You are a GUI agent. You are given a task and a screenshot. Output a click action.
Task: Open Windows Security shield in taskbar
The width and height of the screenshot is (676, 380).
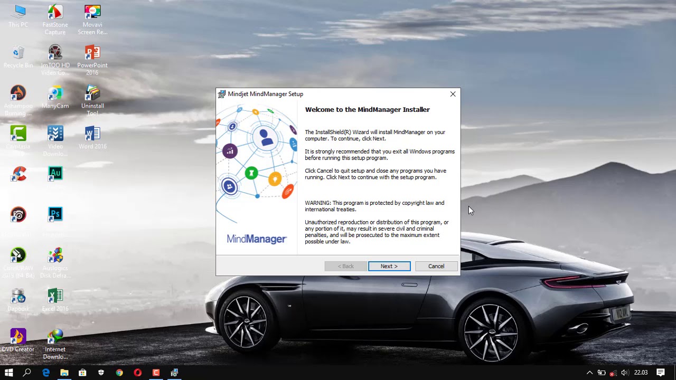click(x=101, y=373)
